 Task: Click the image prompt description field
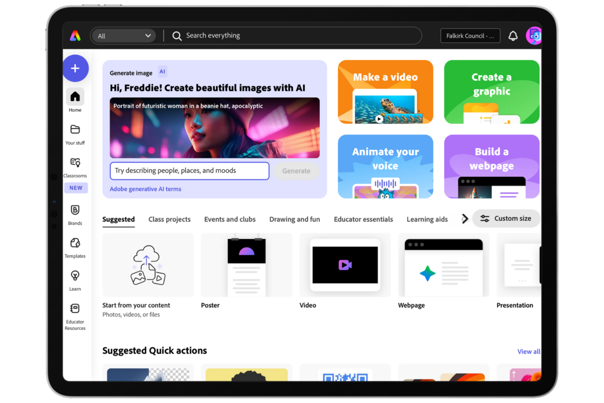pyautogui.click(x=189, y=171)
